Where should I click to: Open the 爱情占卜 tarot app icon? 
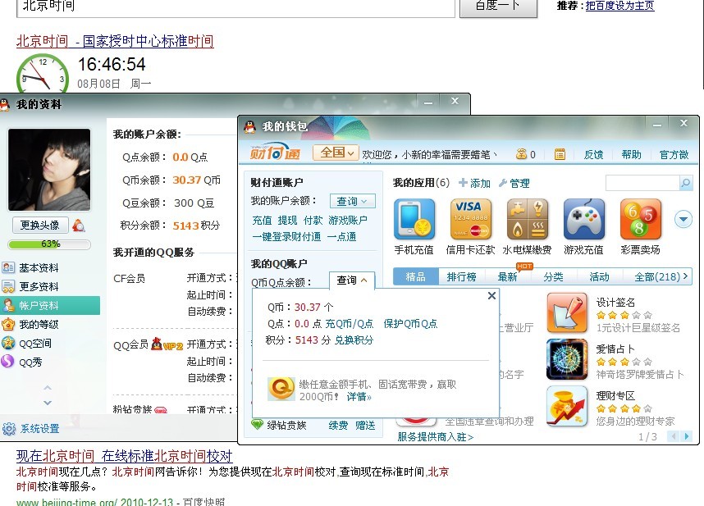pos(567,360)
